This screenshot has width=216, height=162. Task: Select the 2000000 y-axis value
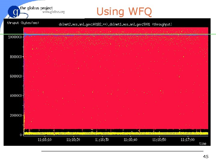pyautogui.click(x=16, y=115)
